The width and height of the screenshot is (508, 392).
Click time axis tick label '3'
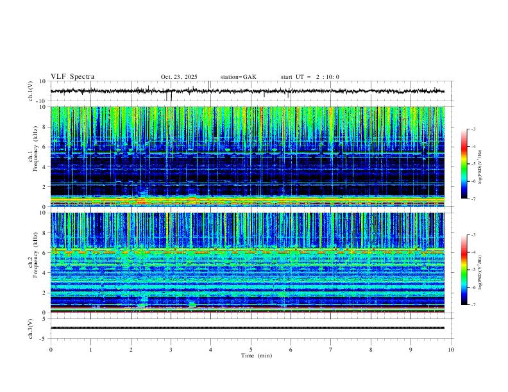click(171, 350)
